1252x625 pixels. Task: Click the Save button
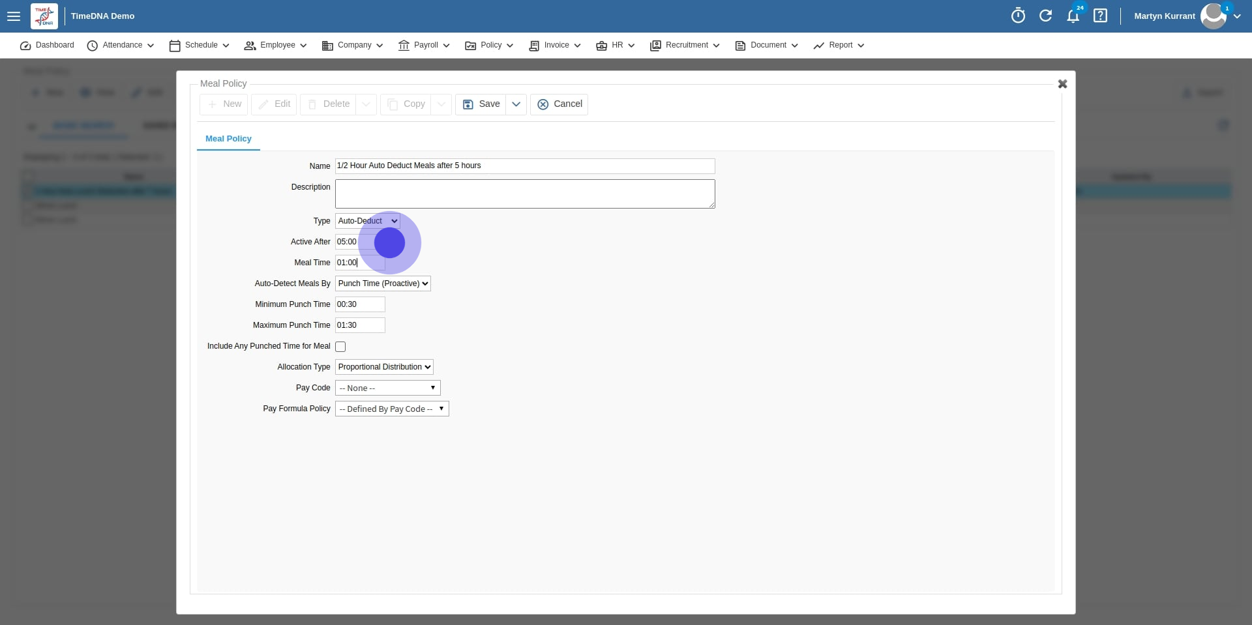tap(481, 104)
